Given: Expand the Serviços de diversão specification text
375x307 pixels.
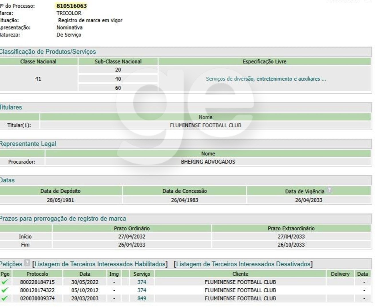Looking at the screenshot, I should click(x=266, y=79).
